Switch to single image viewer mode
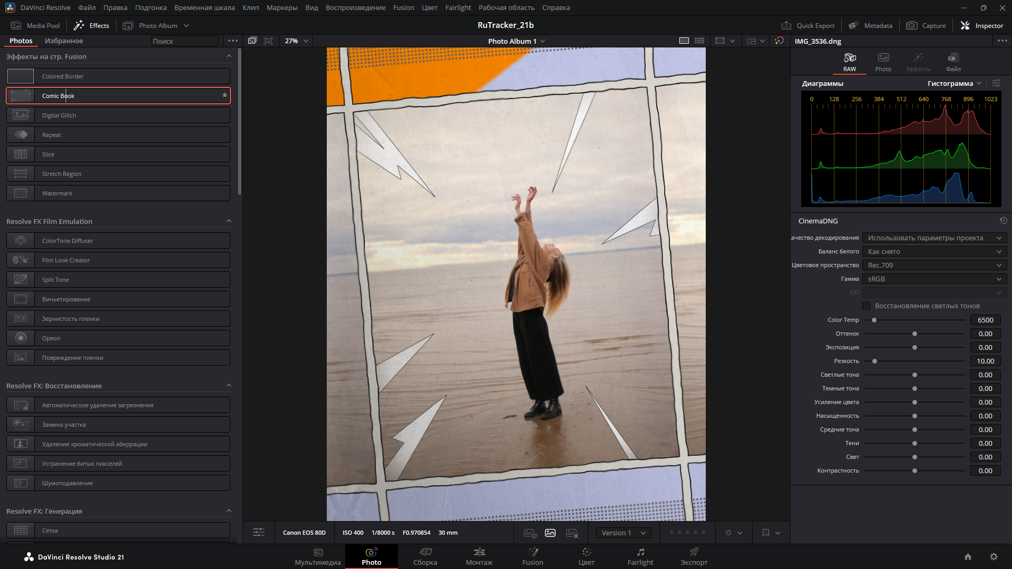1012x569 pixels. pos(684,41)
